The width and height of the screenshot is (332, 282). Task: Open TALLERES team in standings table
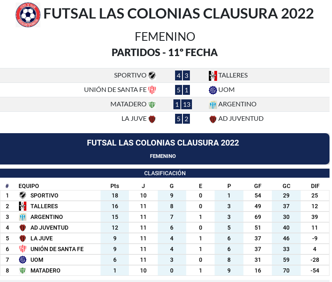click(x=44, y=206)
